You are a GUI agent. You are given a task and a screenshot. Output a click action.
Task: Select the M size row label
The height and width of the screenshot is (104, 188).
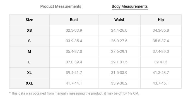tap(29, 51)
